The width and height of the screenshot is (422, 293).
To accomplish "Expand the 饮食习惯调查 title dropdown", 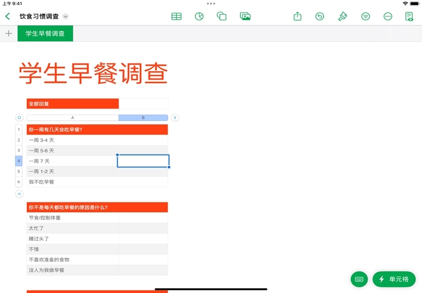I will tap(66, 17).
